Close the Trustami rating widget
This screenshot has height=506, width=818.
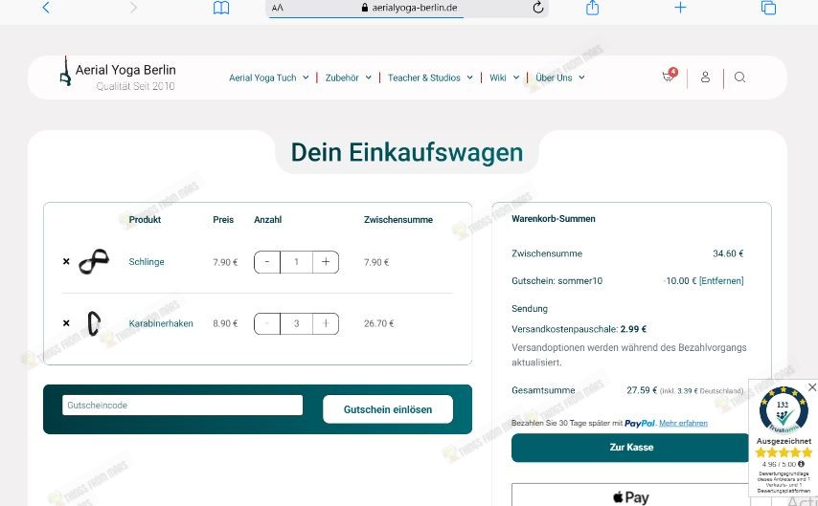pos(811,387)
